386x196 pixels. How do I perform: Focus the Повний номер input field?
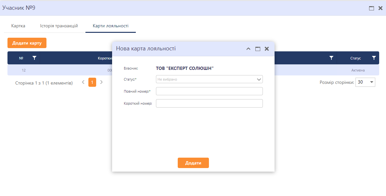click(209, 91)
